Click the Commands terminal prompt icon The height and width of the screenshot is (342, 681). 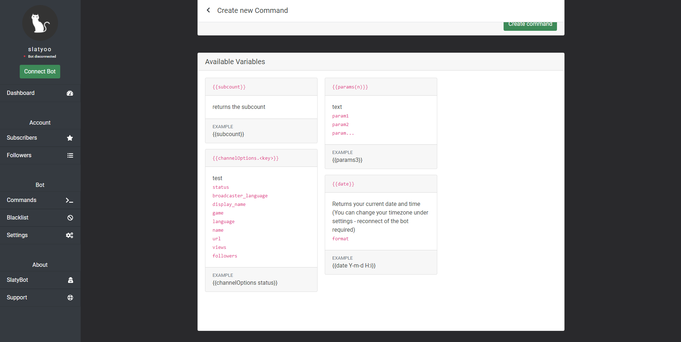pyautogui.click(x=70, y=200)
